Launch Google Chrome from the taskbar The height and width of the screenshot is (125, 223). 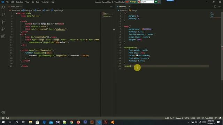pos(71,122)
